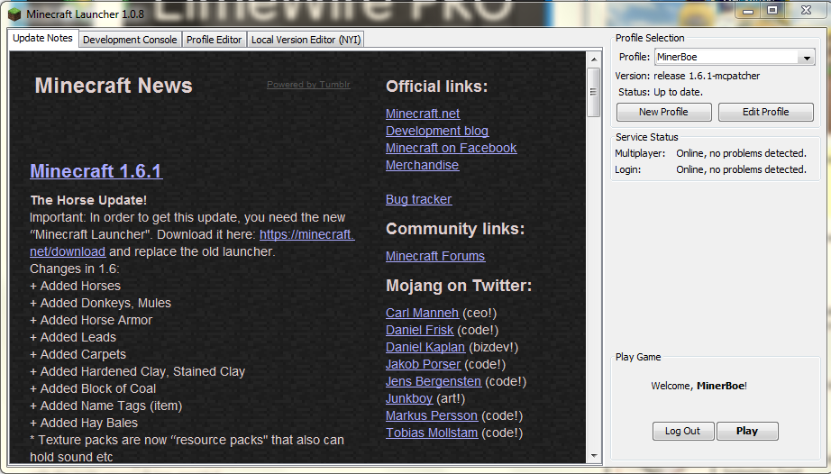This screenshot has width=831, height=474.
Task: Click the Log Out button
Action: 682,431
